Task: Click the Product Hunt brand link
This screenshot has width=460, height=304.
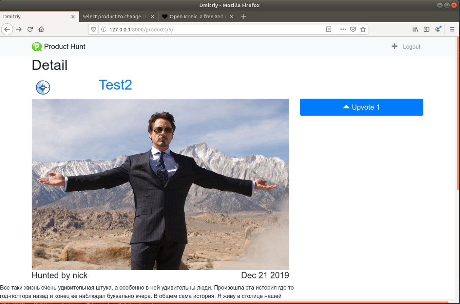Action: [59, 46]
